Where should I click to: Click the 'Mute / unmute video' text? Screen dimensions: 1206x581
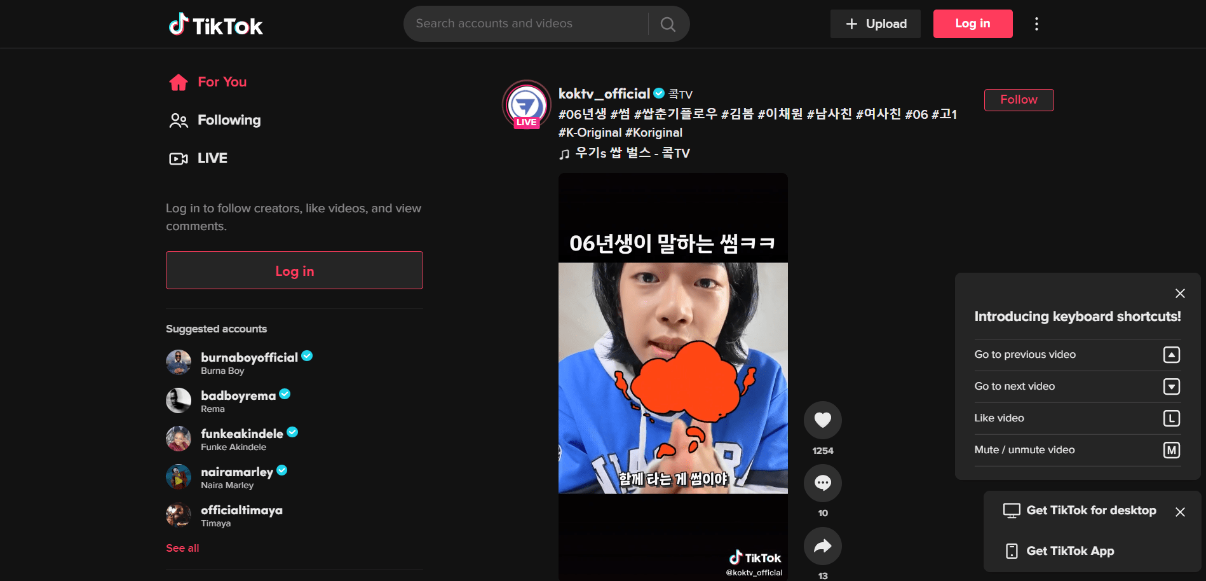click(1025, 450)
